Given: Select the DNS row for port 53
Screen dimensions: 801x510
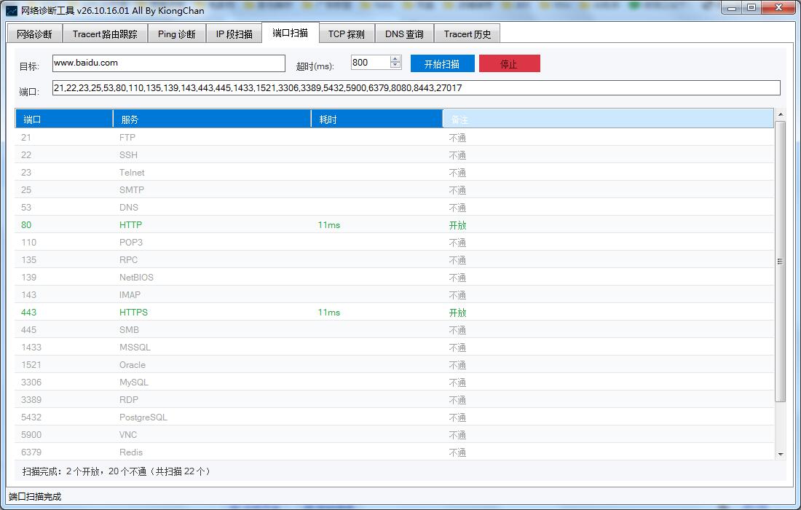Looking at the screenshot, I should [395, 207].
